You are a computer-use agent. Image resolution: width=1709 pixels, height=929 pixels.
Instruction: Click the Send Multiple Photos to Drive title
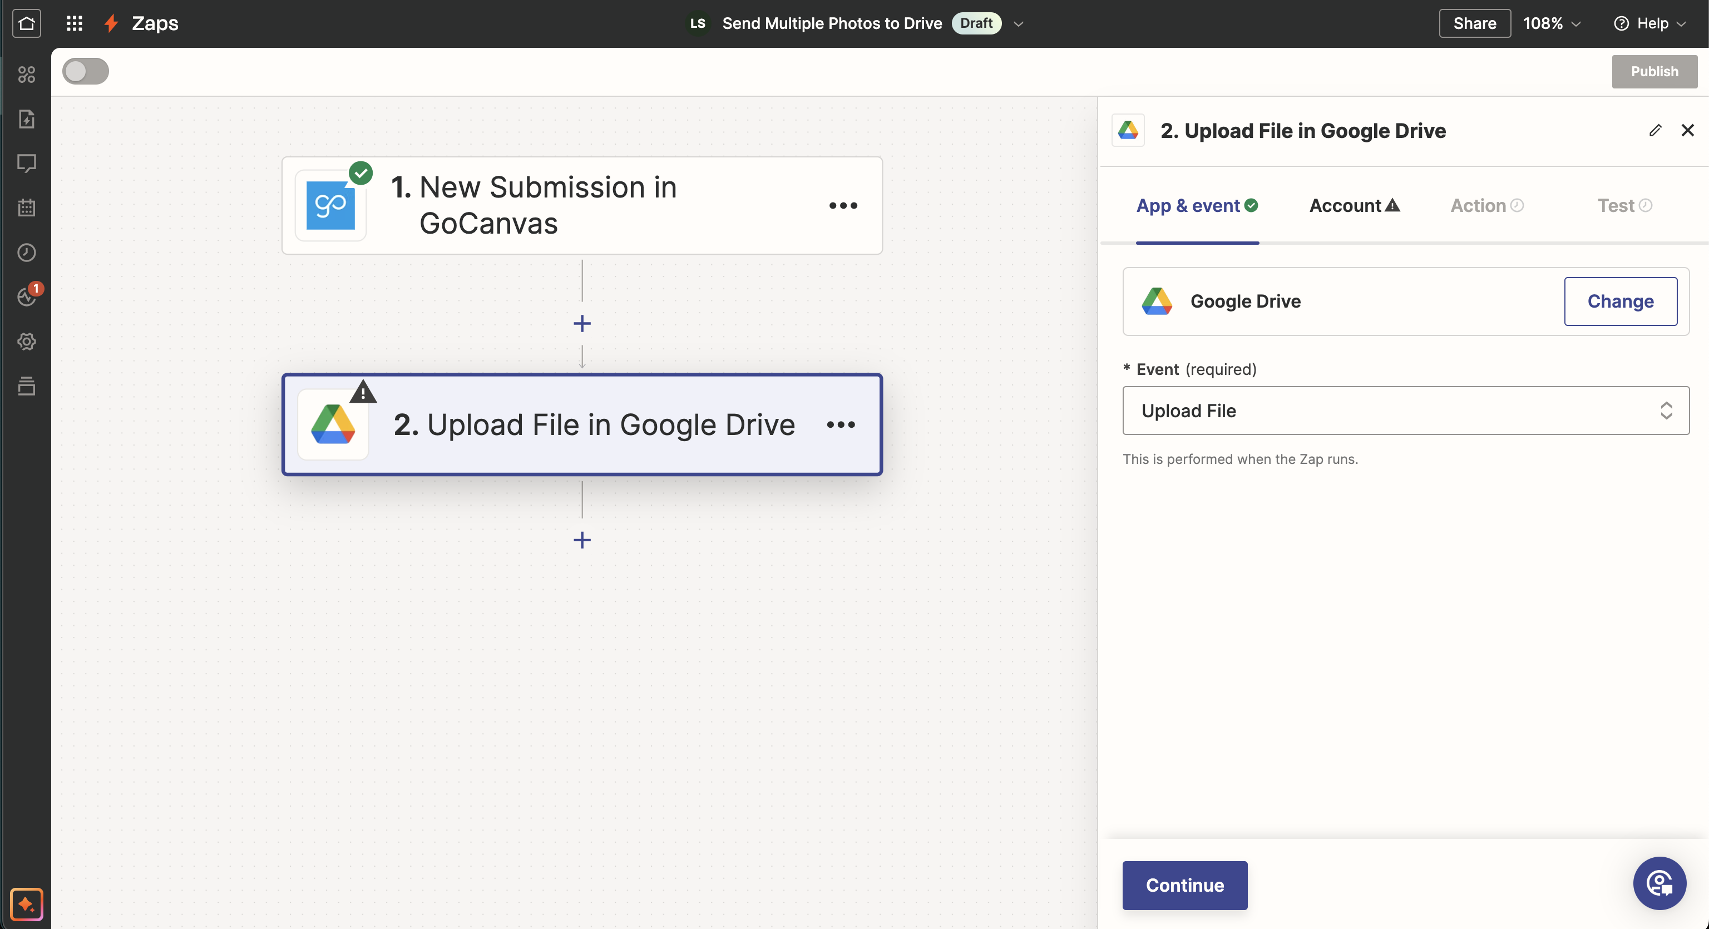(832, 23)
